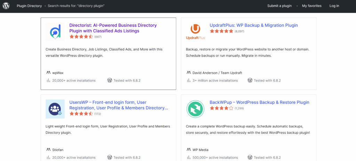Click UsersWP star rating
The width and height of the screenshot is (356, 161).
pos(81,114)
